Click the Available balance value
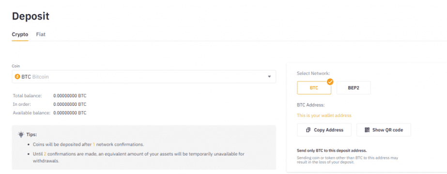Viewport: 447px width, 174px height. tap(70, 113)
